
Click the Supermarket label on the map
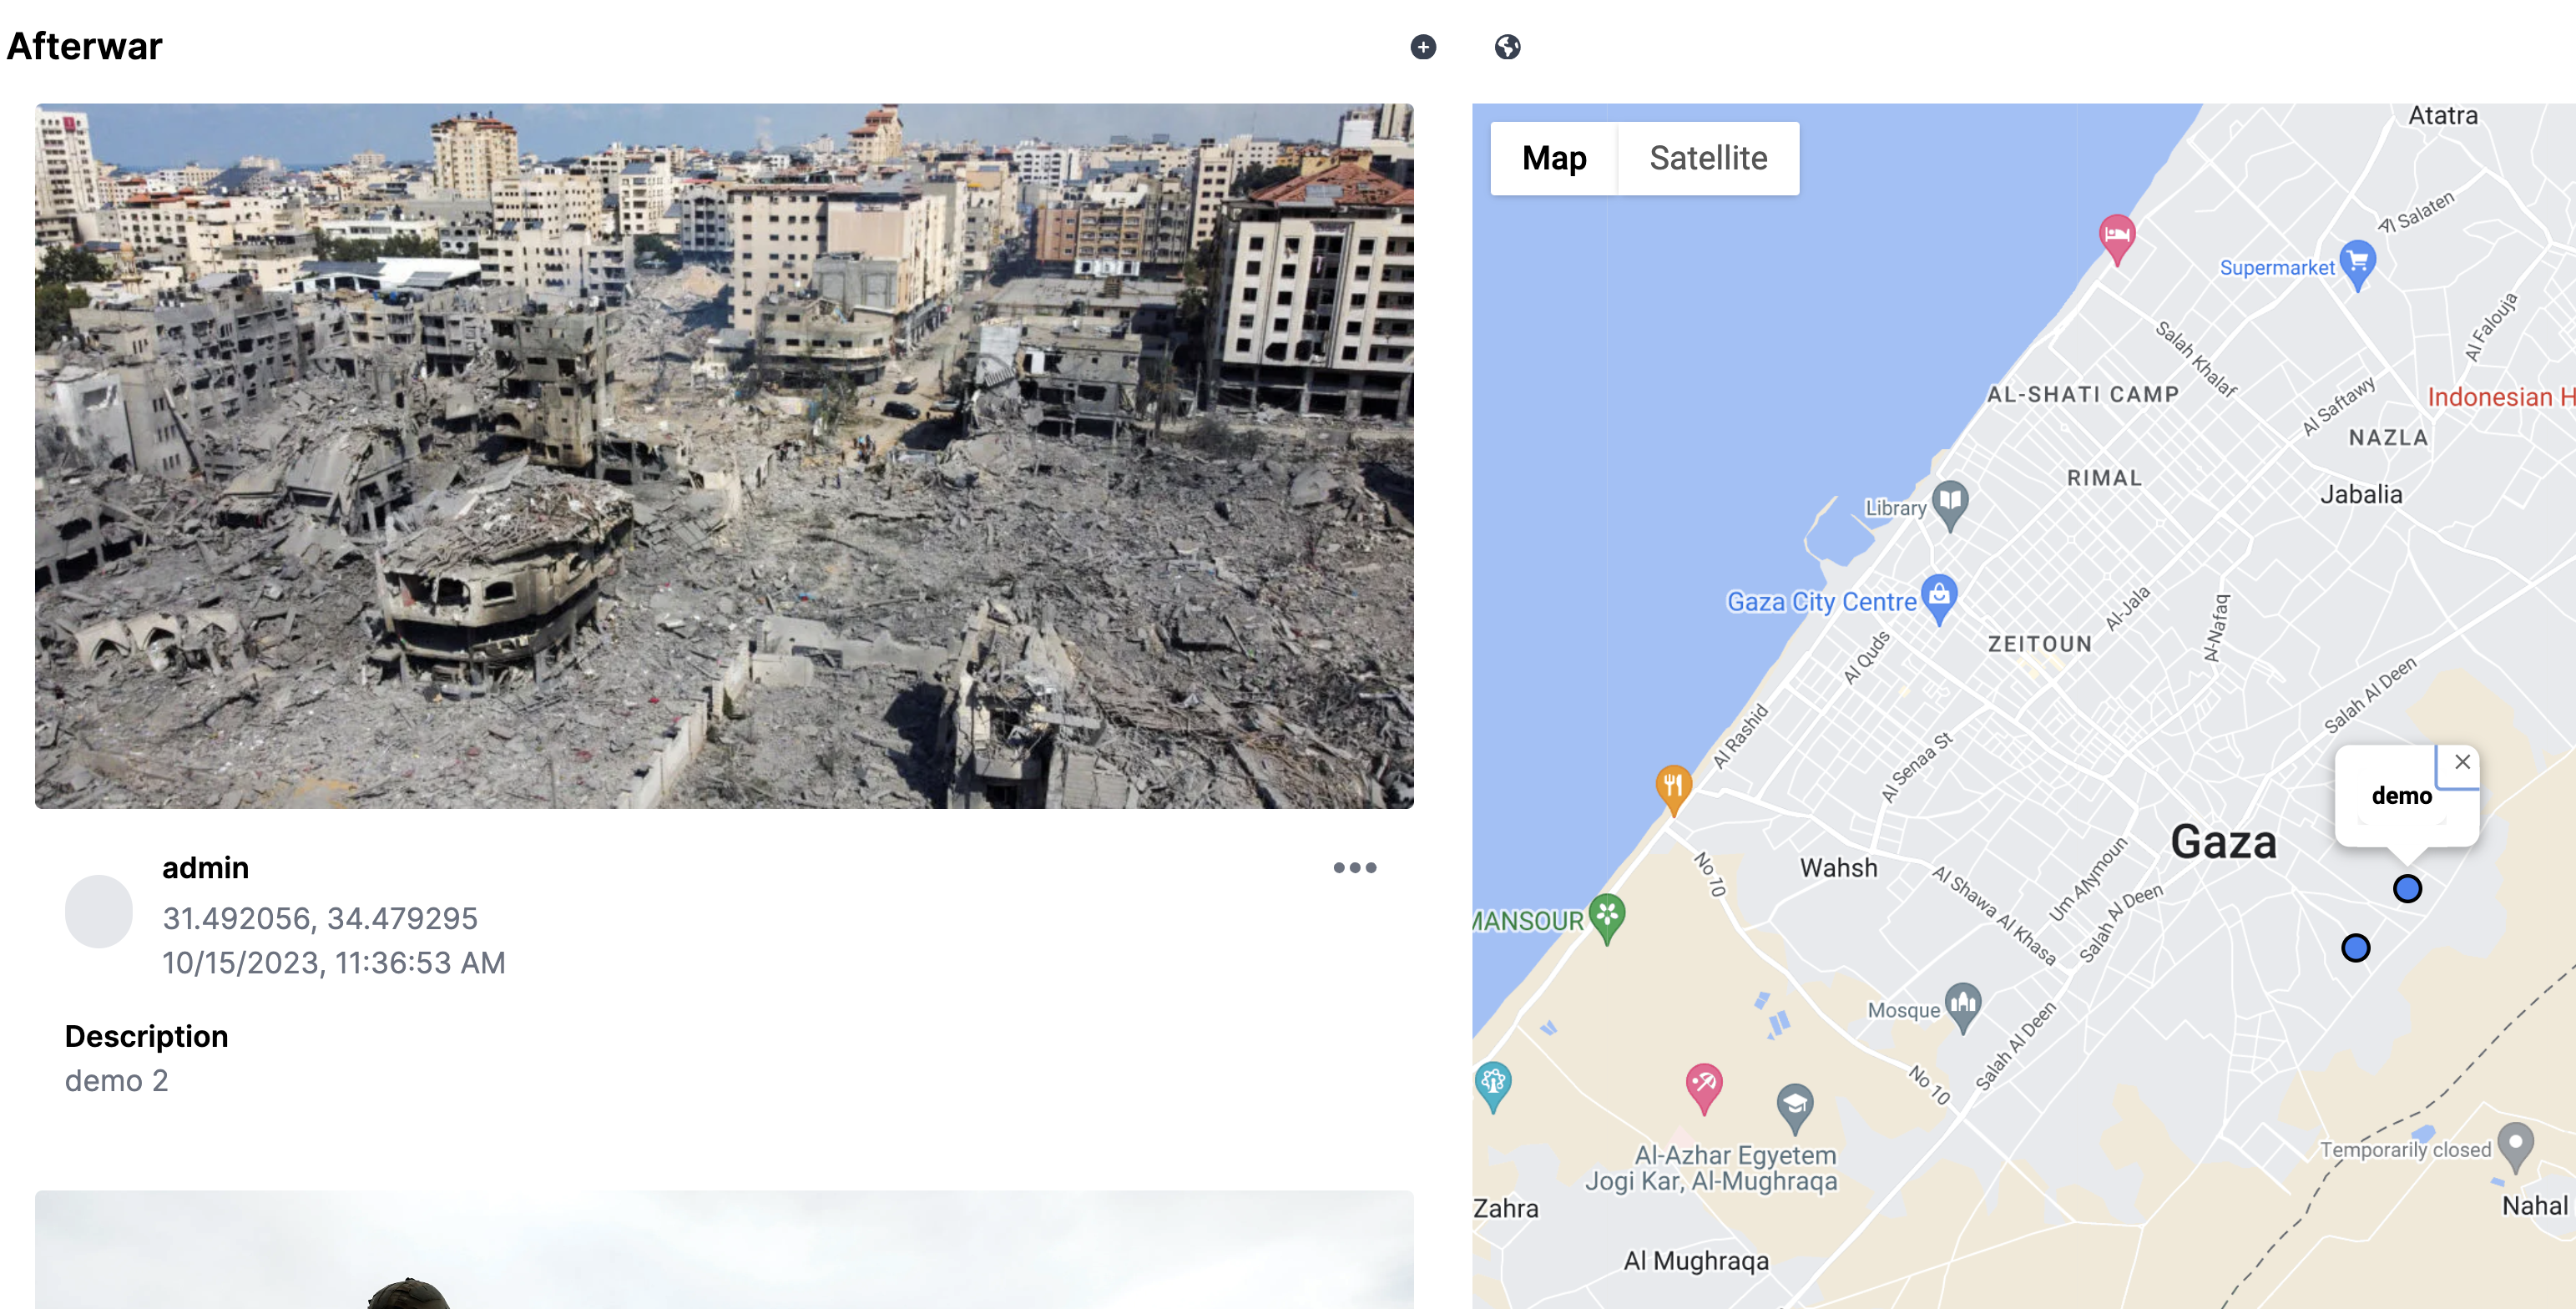click(2276, 267)
